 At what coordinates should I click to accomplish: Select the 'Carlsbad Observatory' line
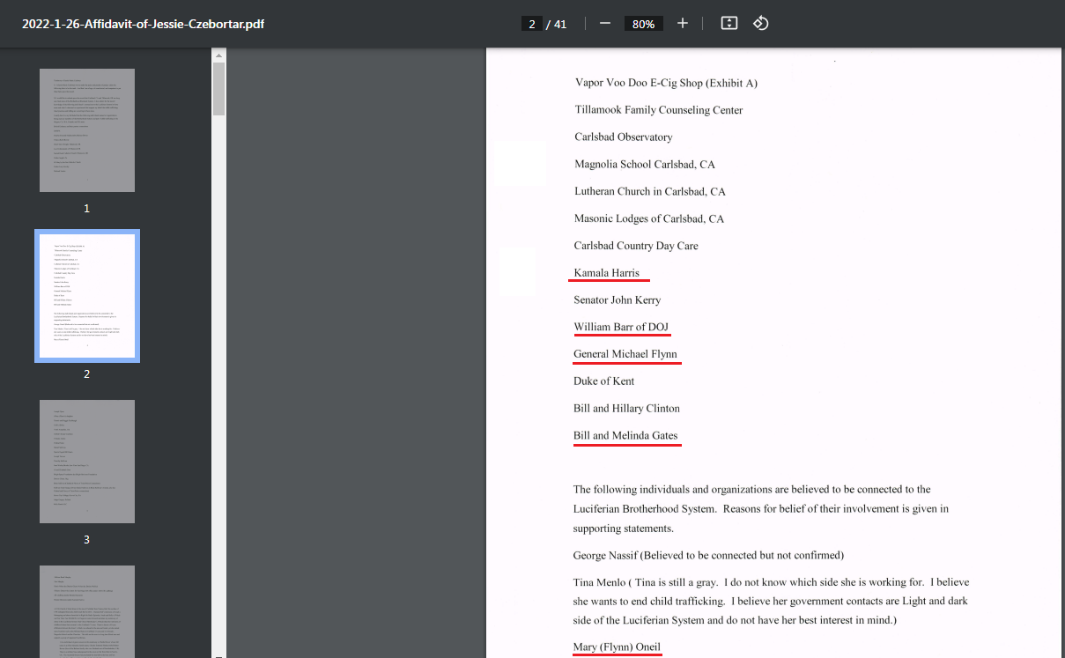(624, 137)
